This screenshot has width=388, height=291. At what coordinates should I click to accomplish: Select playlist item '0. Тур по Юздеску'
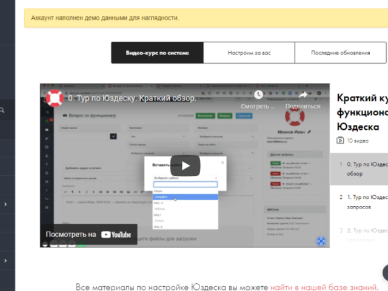pos(360,169)
